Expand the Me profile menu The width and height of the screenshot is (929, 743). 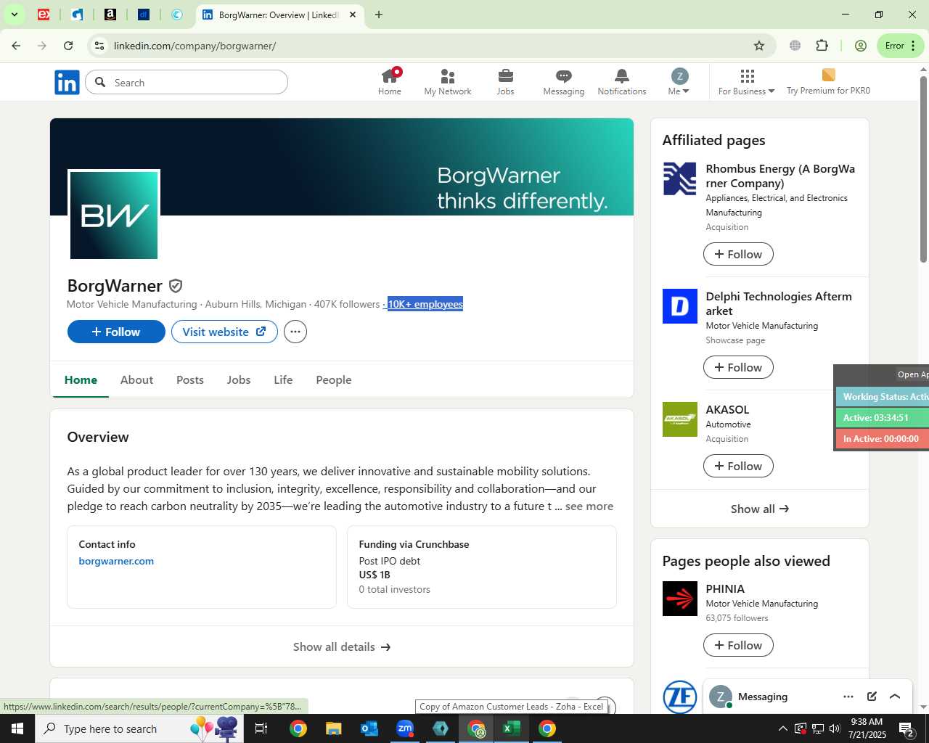[679, 82]
